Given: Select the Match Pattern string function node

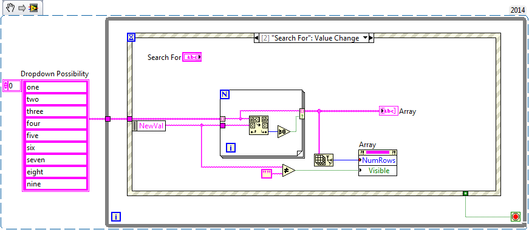Looking at the screenshot, I should point(259,125).
